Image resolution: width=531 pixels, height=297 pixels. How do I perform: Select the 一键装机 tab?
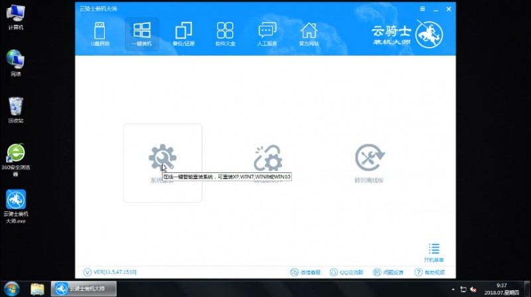142,34
